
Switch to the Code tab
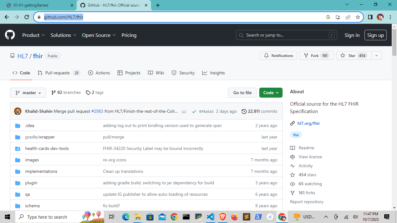click(x=21, y=73)
